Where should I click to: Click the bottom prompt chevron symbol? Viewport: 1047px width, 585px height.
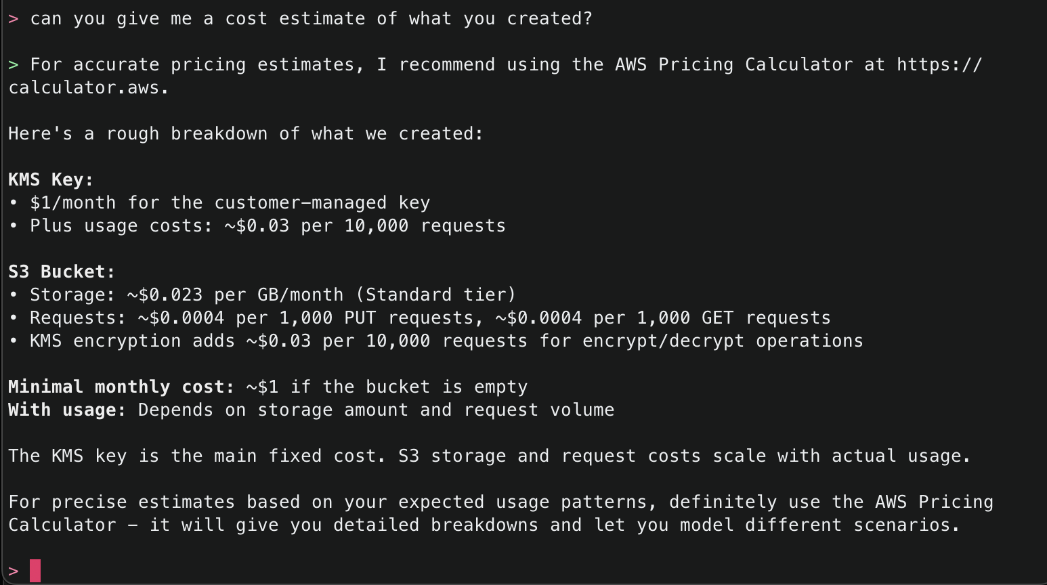14,571
